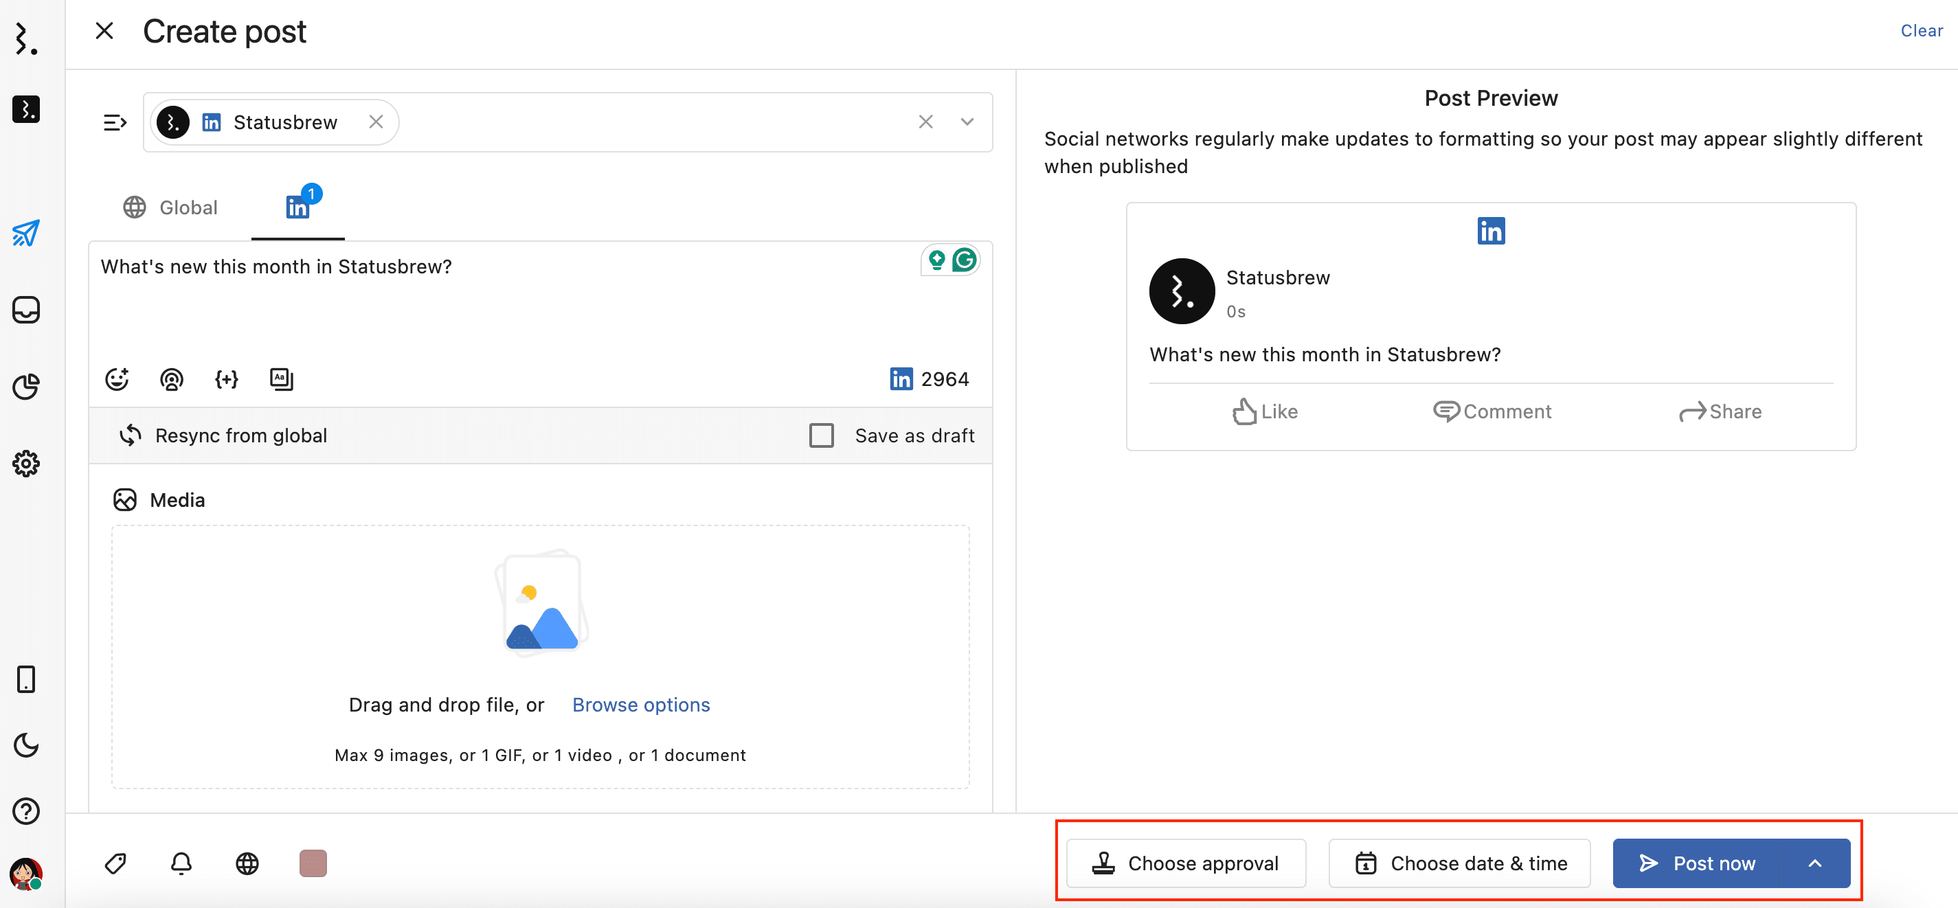Click the Browse options link
This screenshot has width=1958, height=908.
pyautogui.click(x=641, y=705)
